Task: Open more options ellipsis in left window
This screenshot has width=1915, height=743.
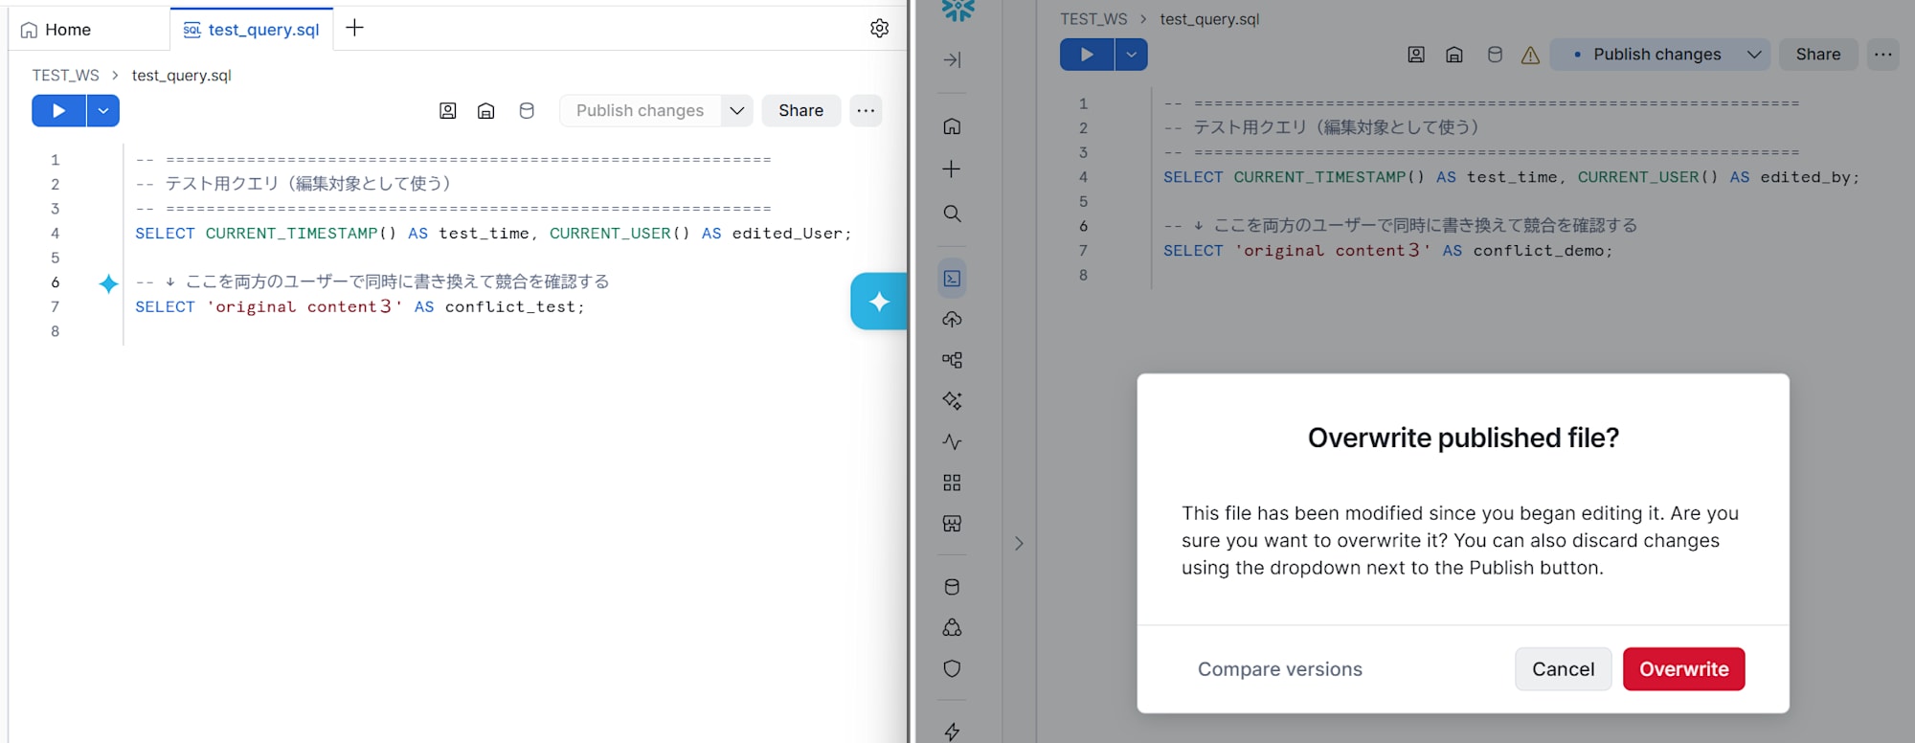Action: 866,111
